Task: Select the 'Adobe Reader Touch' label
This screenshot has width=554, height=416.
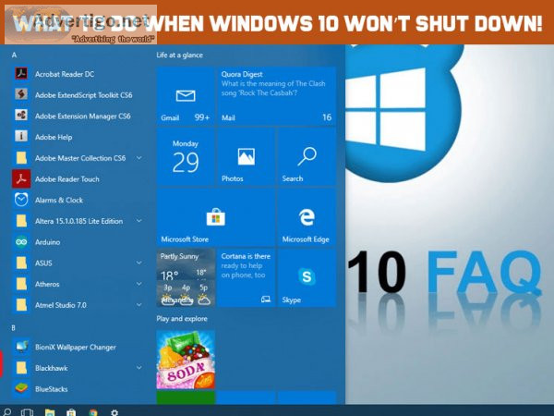Action: pyautogui.click(x=67, y=179)
